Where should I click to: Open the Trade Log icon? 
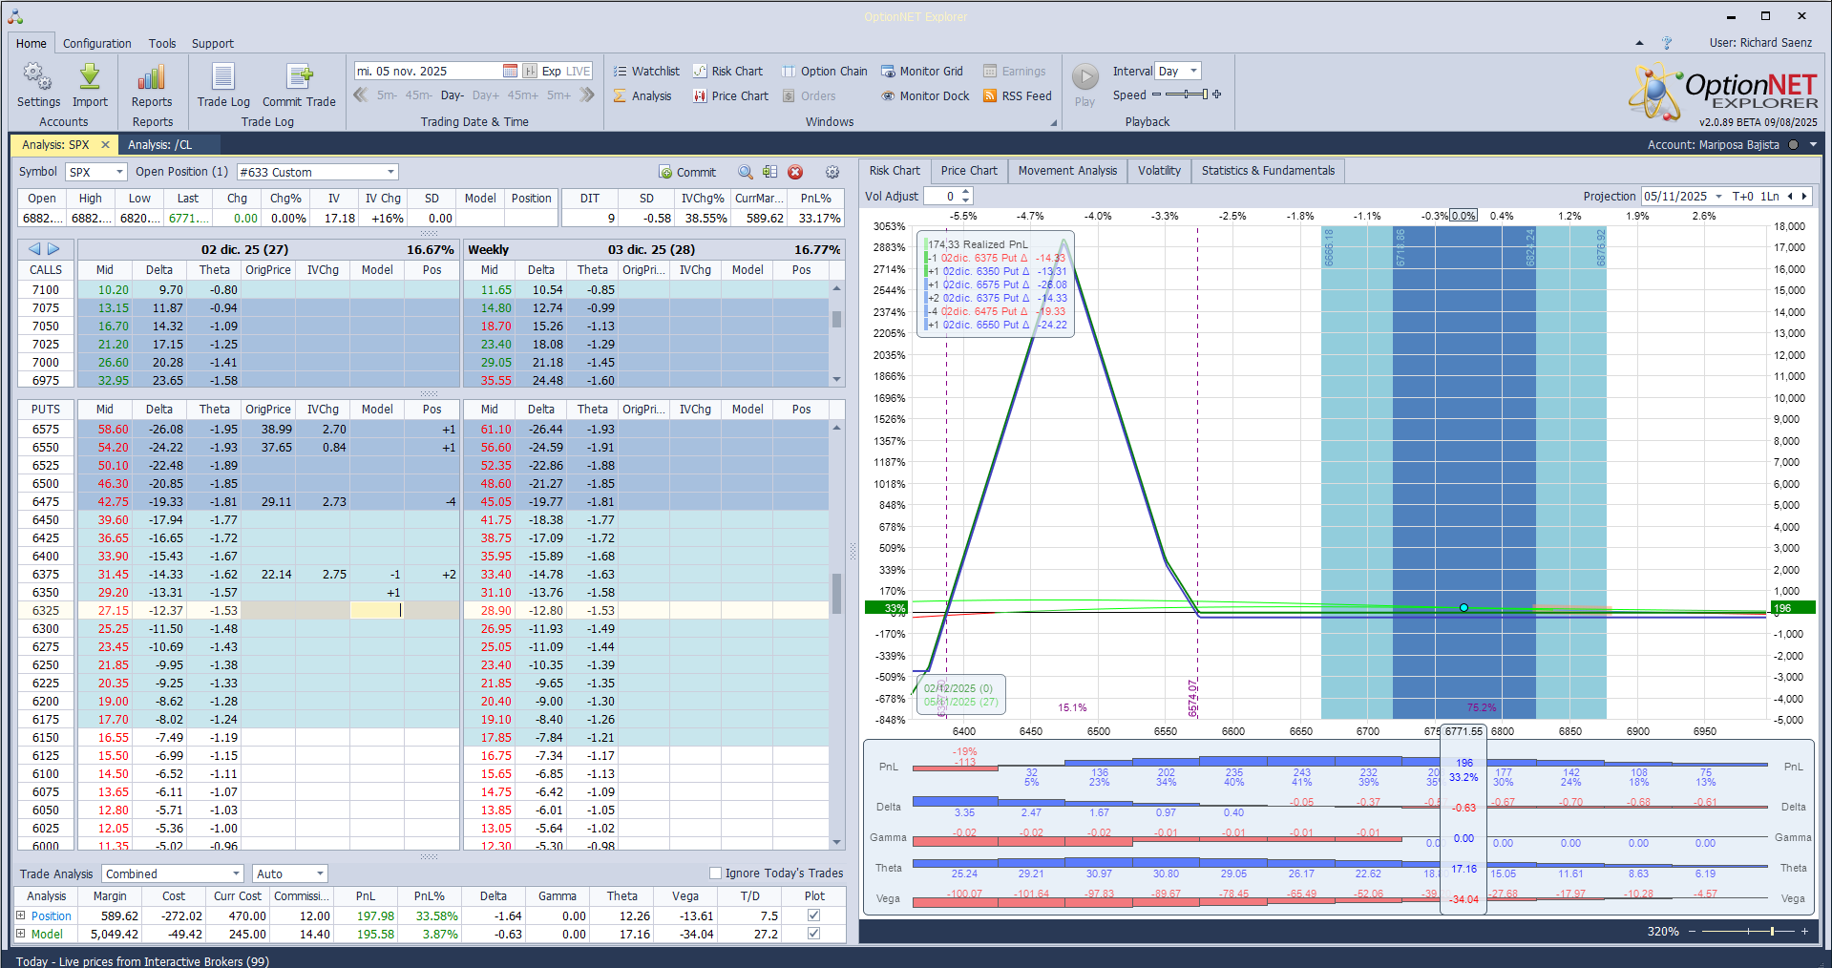(x=223, y=77)
